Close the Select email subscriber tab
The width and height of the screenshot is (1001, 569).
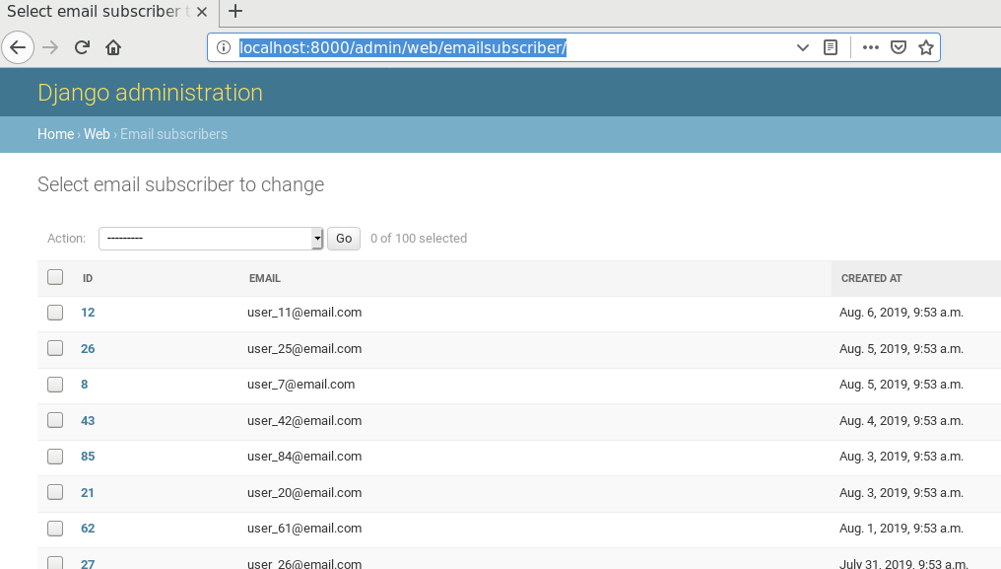[x=202, y=12]
